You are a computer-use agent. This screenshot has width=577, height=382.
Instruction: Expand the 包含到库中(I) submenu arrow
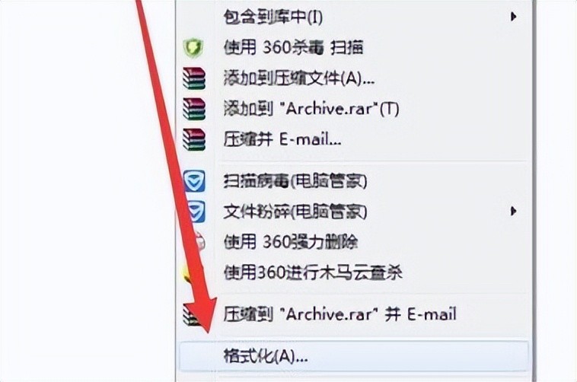point(513,17)
